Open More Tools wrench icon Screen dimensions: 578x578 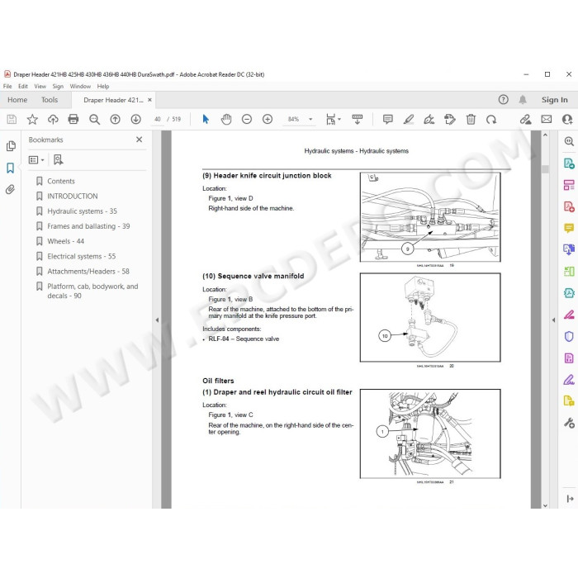coord(569,423)
